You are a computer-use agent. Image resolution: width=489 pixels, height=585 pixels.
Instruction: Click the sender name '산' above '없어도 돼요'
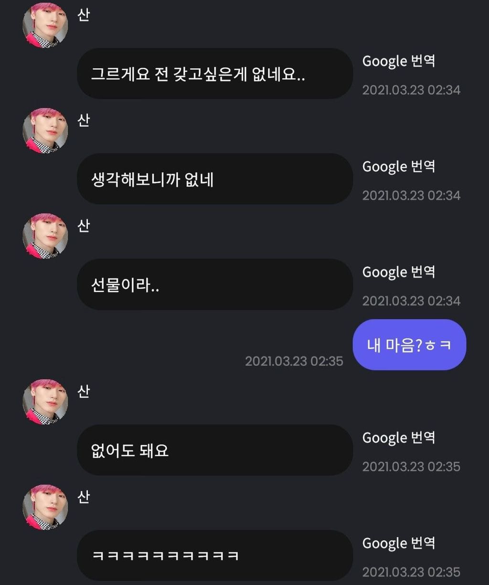coord(84,392)
